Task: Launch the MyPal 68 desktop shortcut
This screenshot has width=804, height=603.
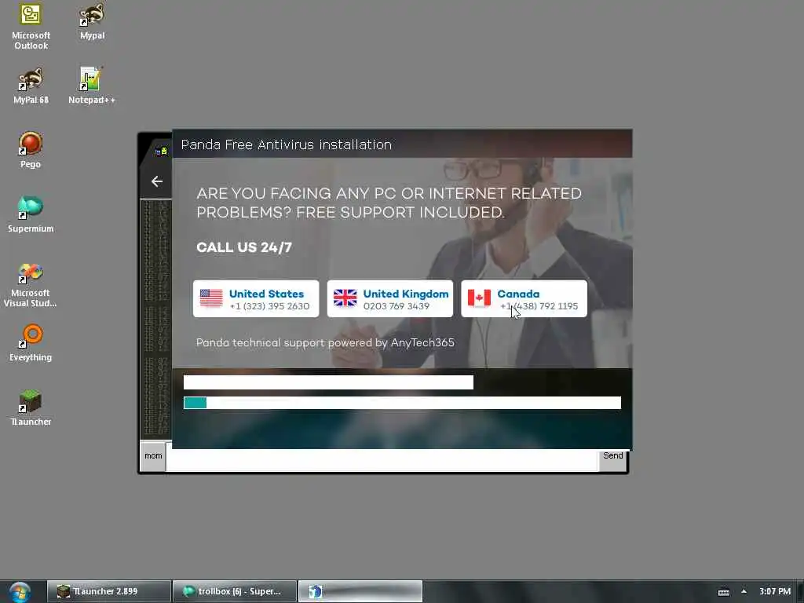Action: 31,86
